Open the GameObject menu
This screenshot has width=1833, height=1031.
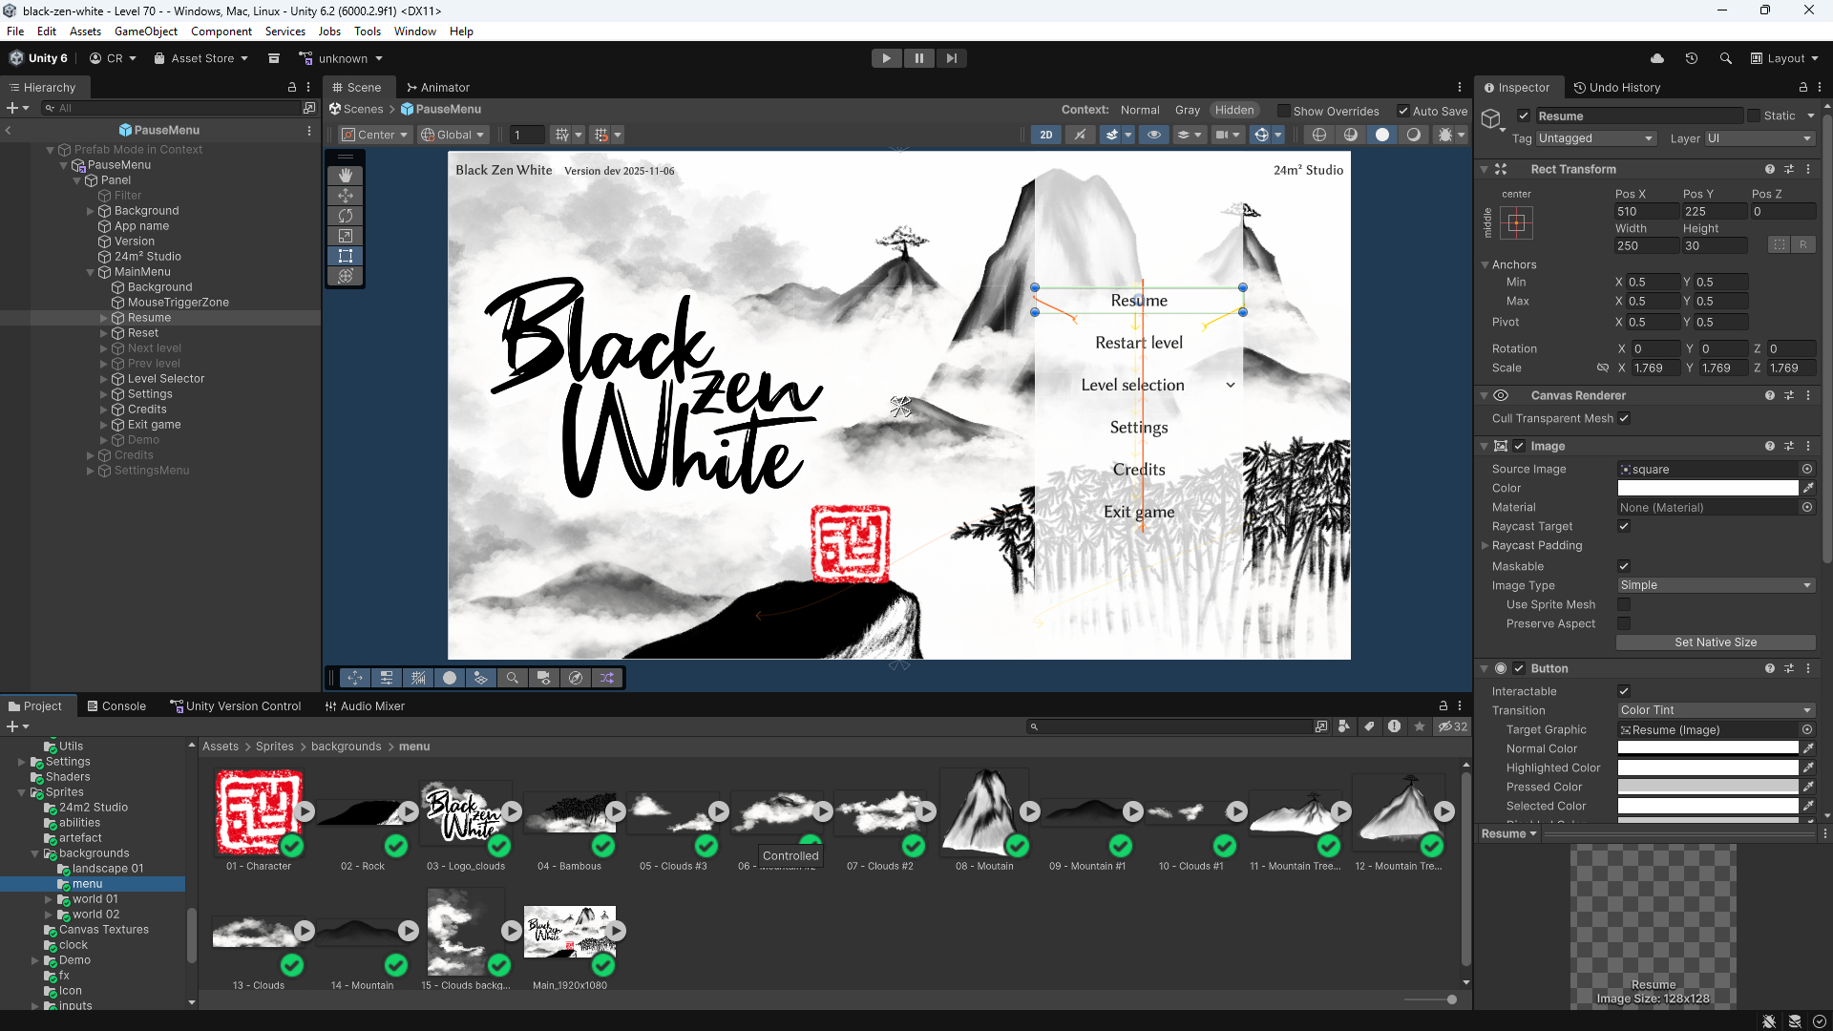145,32
